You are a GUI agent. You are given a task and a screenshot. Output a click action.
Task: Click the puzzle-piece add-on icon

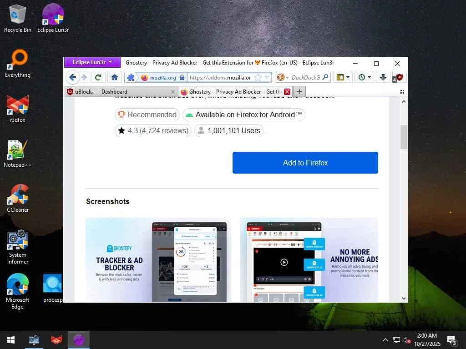click(x=131, y=77)
